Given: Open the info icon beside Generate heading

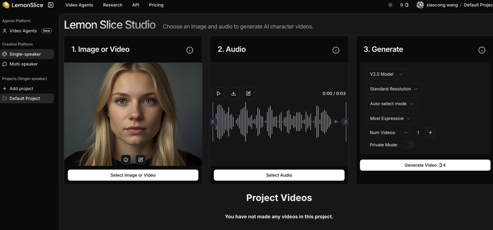Looking at the screenshot, I should 482,50.
